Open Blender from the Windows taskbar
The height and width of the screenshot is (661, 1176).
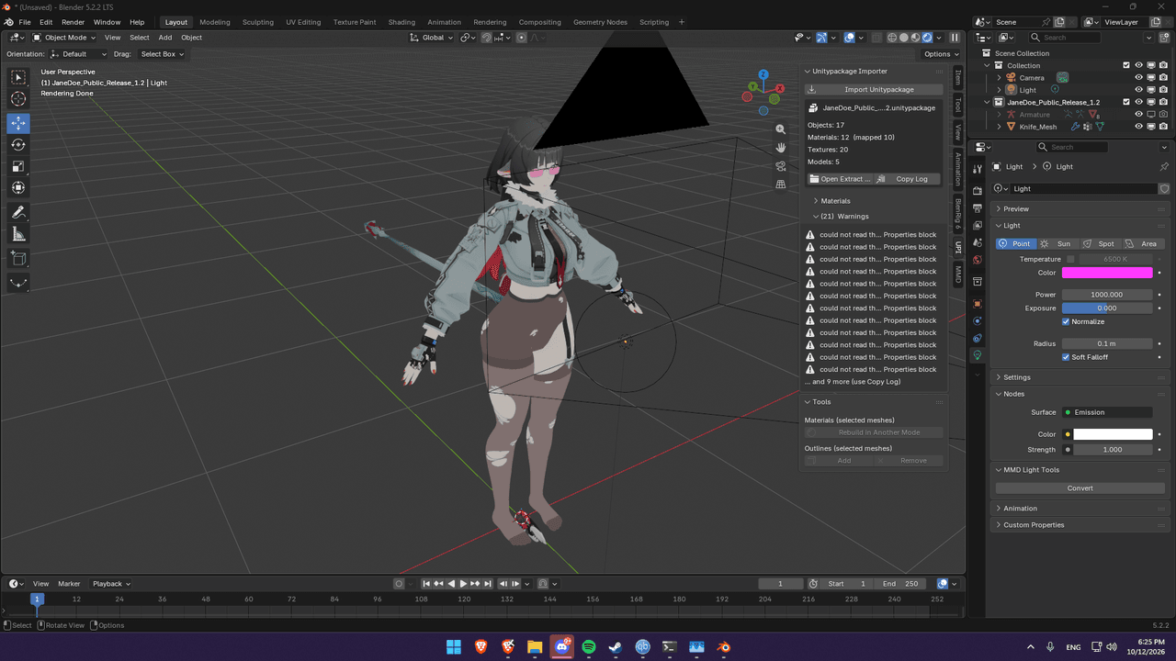(x=724, y=647)
